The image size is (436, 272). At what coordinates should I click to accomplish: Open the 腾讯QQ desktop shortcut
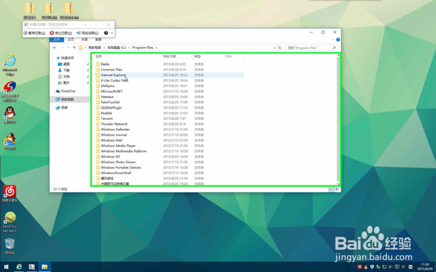tap(10, 115)
